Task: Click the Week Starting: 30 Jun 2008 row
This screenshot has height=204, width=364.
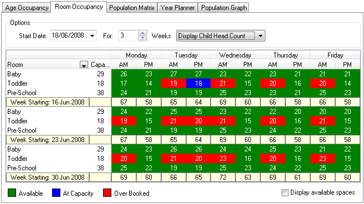Action: click(x=183, y=177)
